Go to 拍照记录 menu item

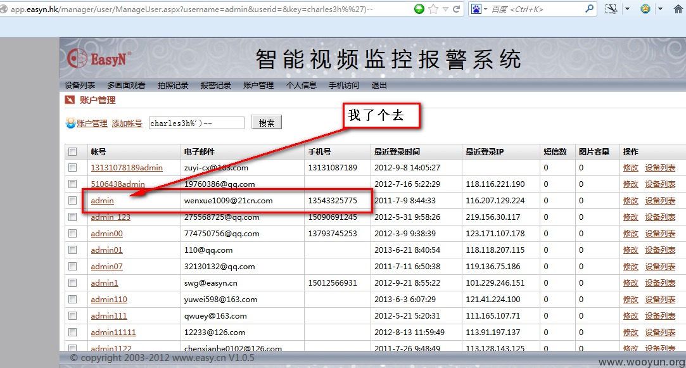tap(173, 86)
